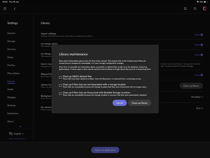Open Services settings
Screen dimensions: 210x158
click(12, 49)
